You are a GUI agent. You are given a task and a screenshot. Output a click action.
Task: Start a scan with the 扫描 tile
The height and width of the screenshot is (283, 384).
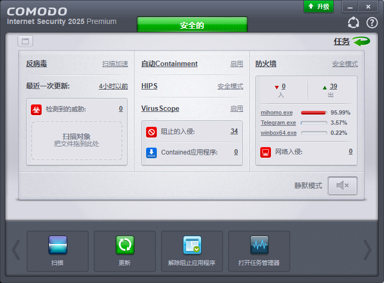[58, 251]
